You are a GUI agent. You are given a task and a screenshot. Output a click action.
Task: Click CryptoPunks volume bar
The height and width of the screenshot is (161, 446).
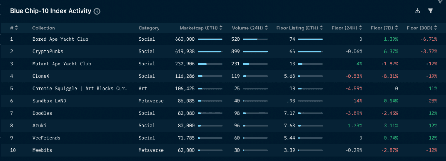tap(255, 51)
